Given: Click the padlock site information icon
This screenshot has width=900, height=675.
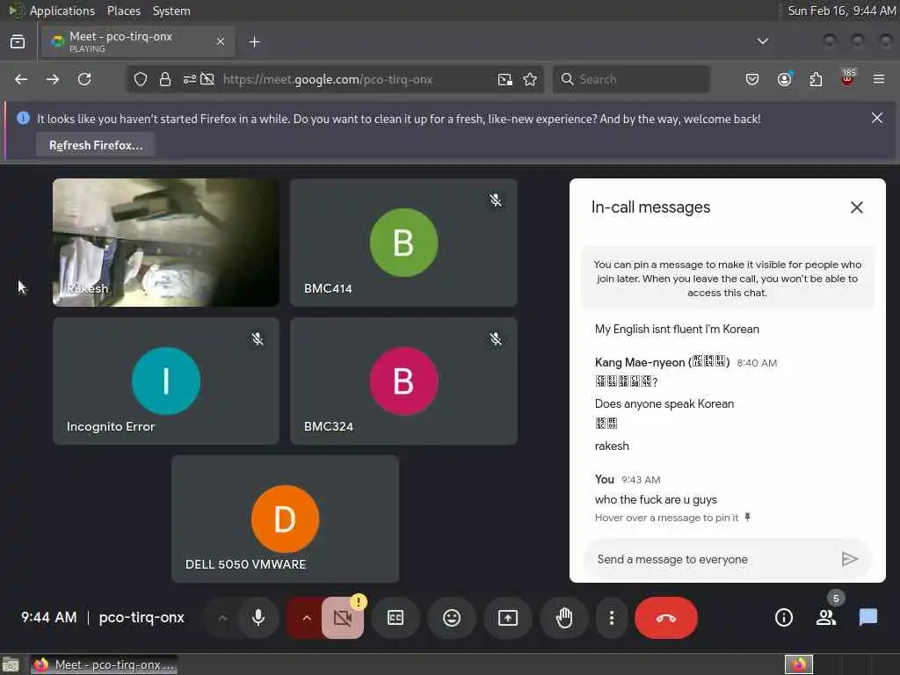Looking at the screenshot, I should coord(165,79).
